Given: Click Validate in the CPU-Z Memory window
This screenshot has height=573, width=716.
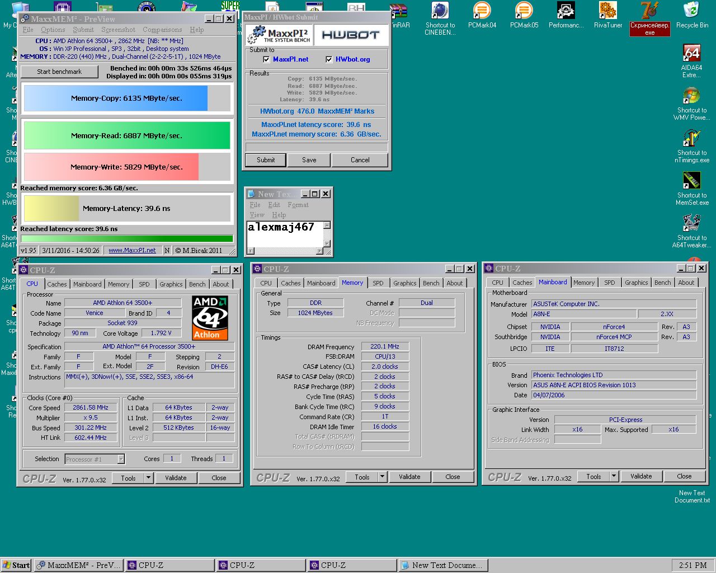Looking at the screenshot, I should 409,477.
